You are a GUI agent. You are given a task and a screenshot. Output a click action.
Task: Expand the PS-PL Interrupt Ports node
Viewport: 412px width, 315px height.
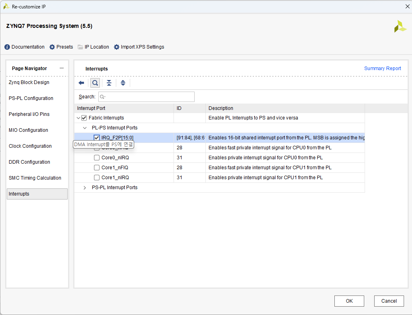[85, 188]
